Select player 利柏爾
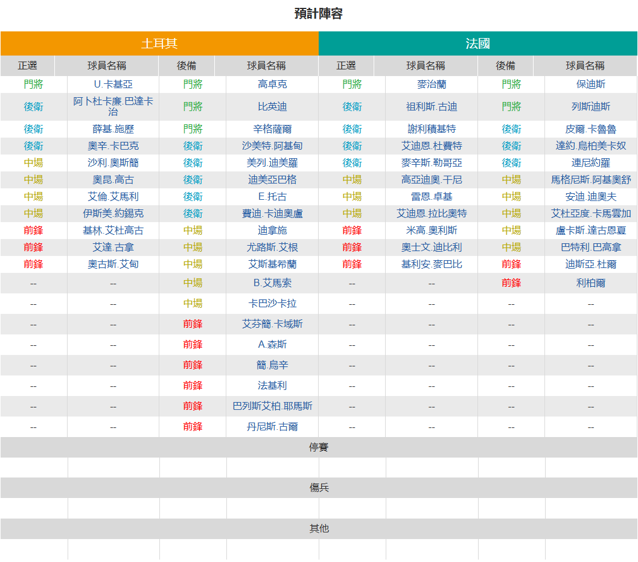Screen dimensions: 638x562 (591, 283)
